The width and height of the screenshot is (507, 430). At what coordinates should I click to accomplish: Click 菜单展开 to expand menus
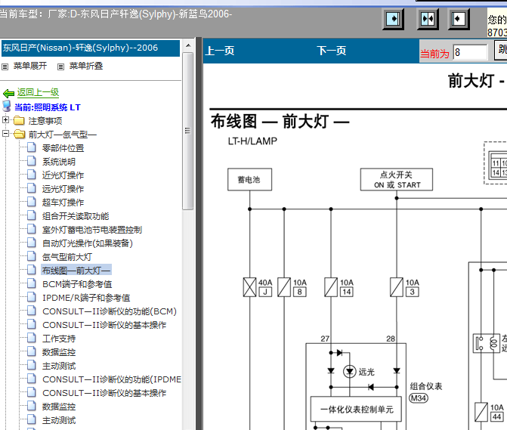[x=30, y=66]
